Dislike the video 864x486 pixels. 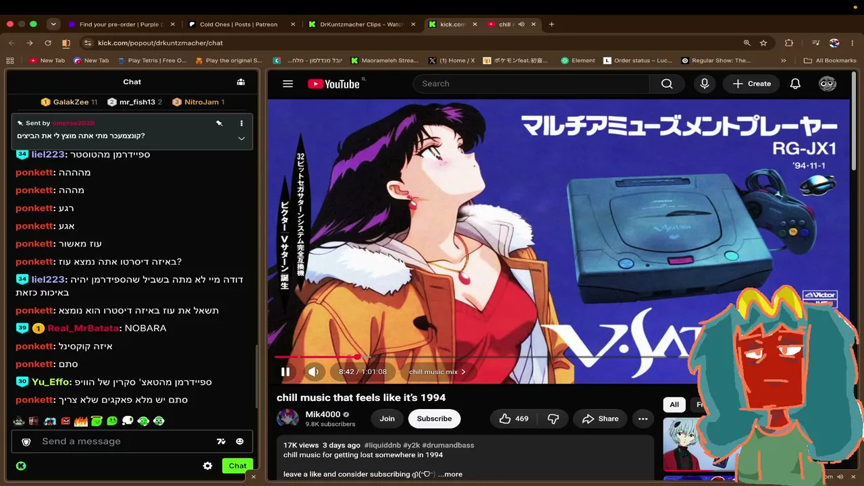coord(553,418)
